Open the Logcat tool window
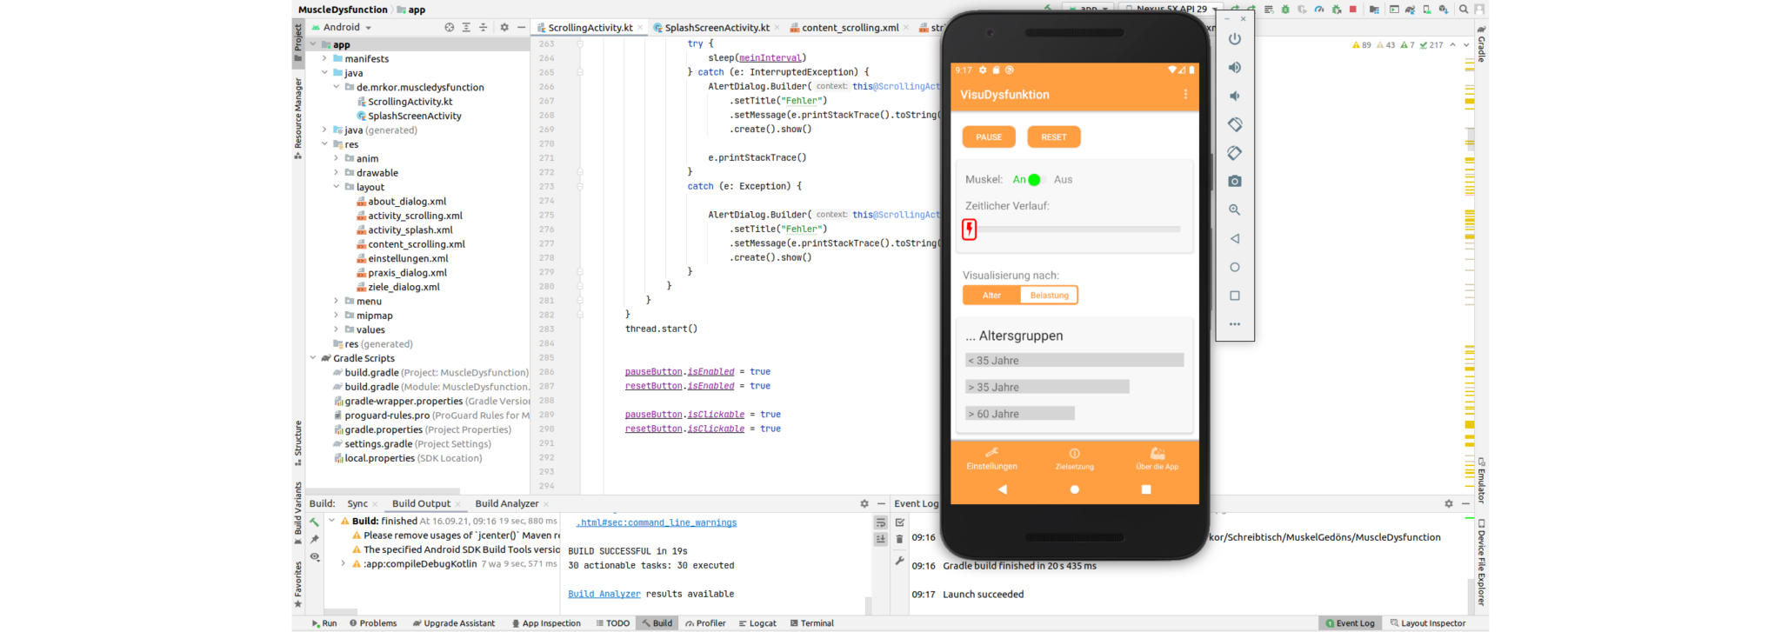Viewport: 1781px width, 632px height. tap(757, 623)
